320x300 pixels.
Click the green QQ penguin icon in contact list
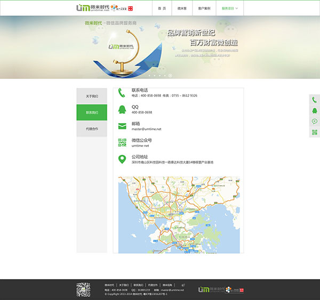click(122, 110)
